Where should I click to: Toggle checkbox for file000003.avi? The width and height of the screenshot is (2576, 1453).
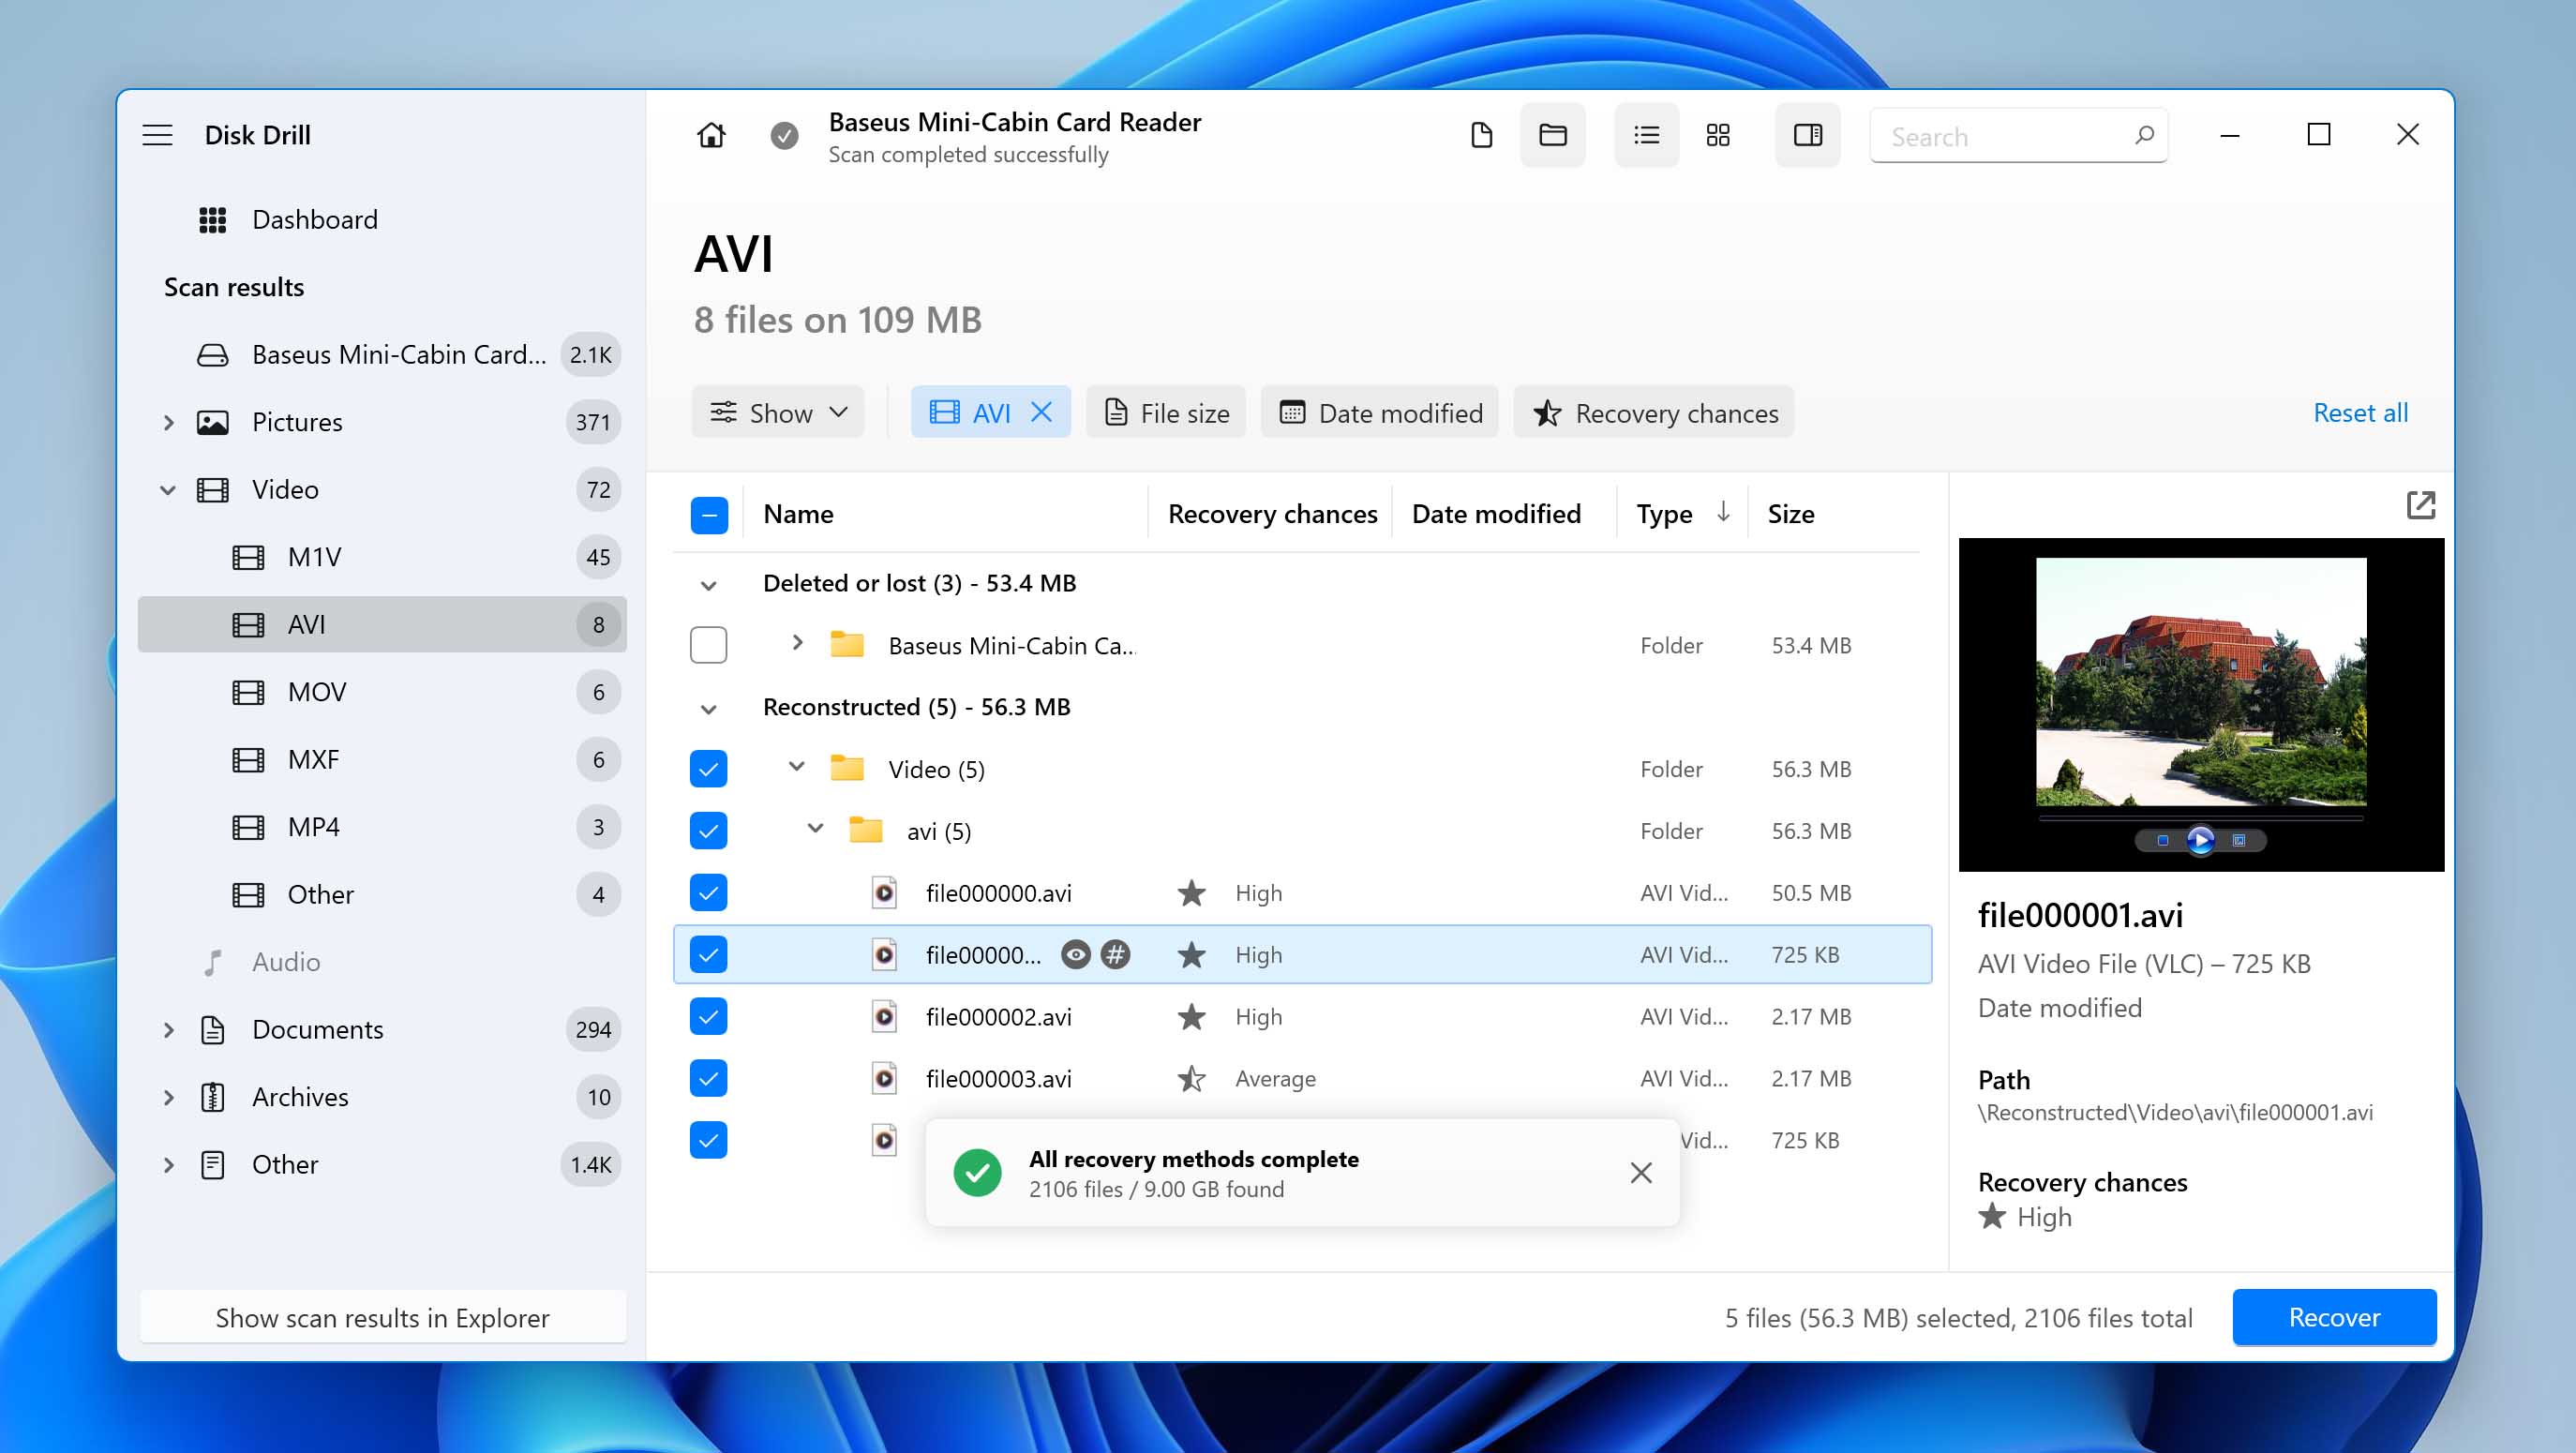click(x=708, y=1078)
